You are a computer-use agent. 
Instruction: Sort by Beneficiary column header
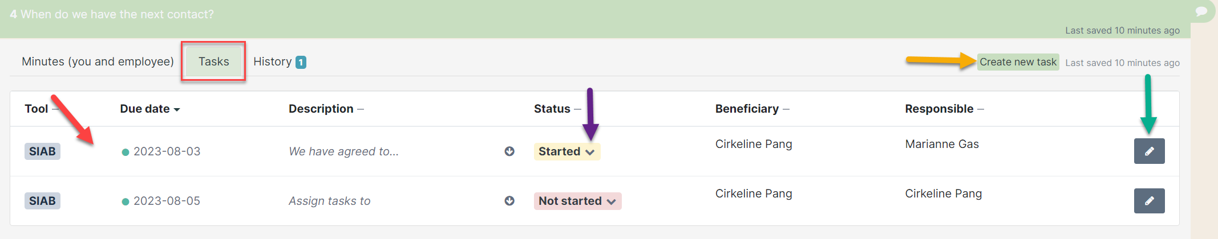click(752, 109)
